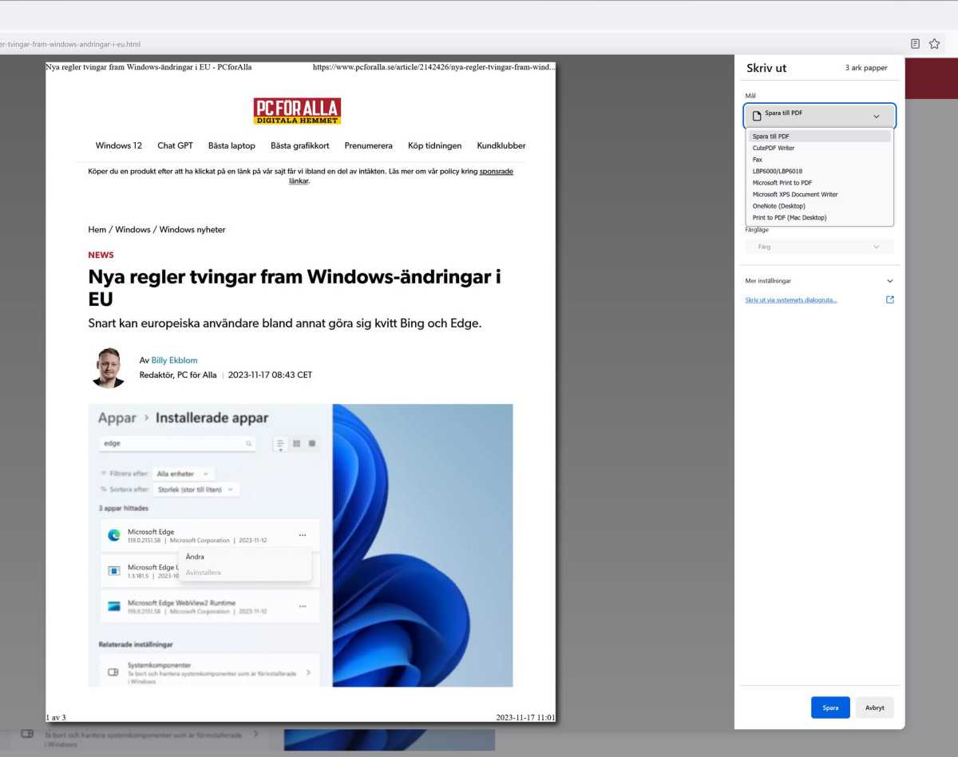The image size is (958, 757).
Task: Select CutePDF Writer as destination
Action: click(x=819, y=148)
